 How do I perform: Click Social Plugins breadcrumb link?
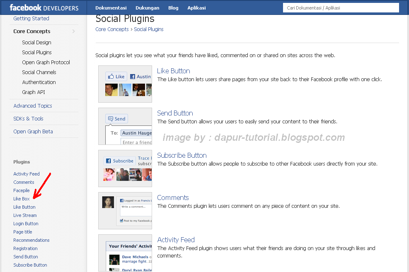coord(149,29)
